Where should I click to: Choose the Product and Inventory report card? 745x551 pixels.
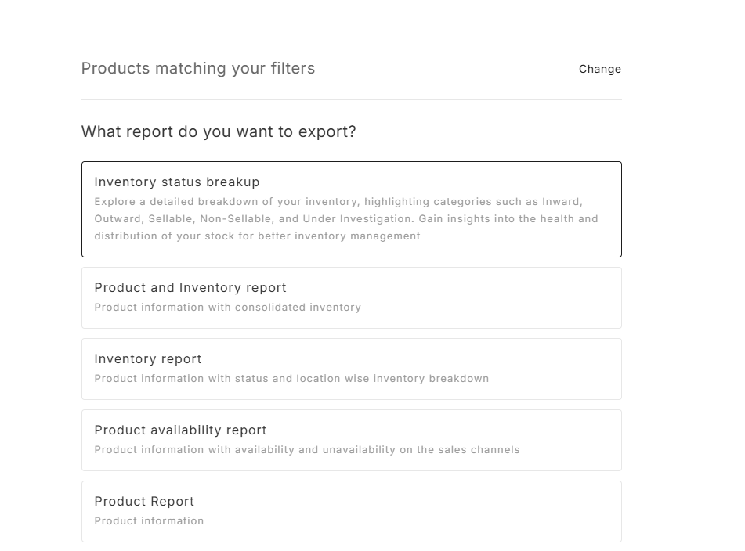(x=352, y=297)
